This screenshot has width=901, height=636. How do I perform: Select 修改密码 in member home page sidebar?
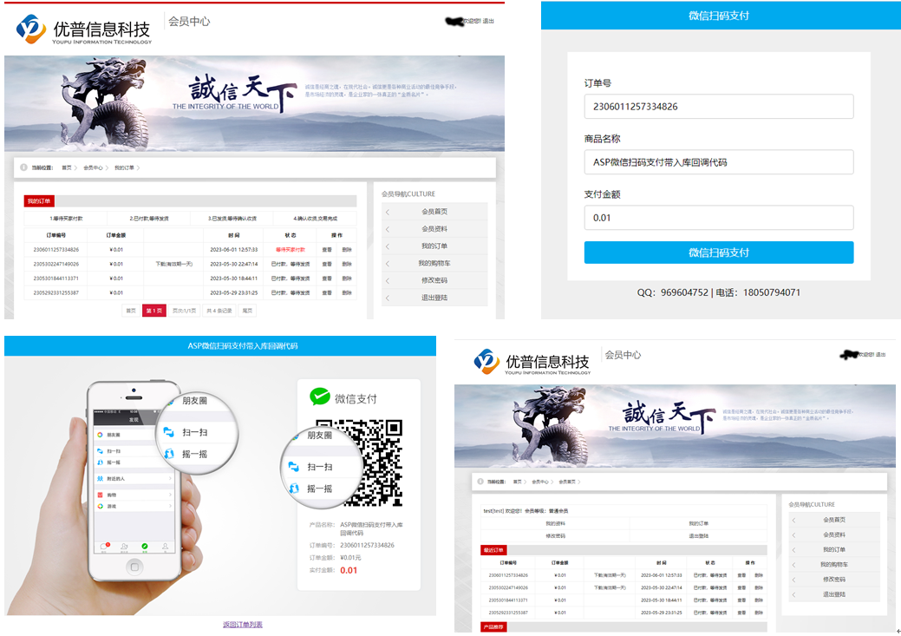pyautogui.click(x=834, y=580)
